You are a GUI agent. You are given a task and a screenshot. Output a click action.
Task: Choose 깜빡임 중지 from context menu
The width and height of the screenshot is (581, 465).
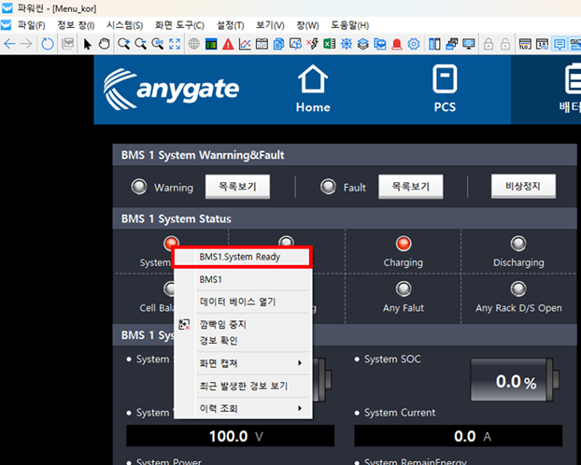(x=222, y=324)
